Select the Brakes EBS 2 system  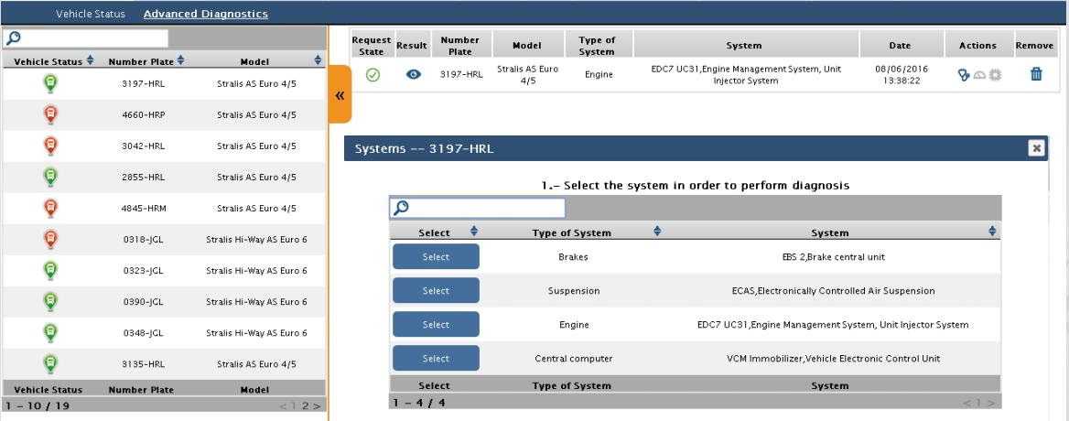[x=436, y=257]
